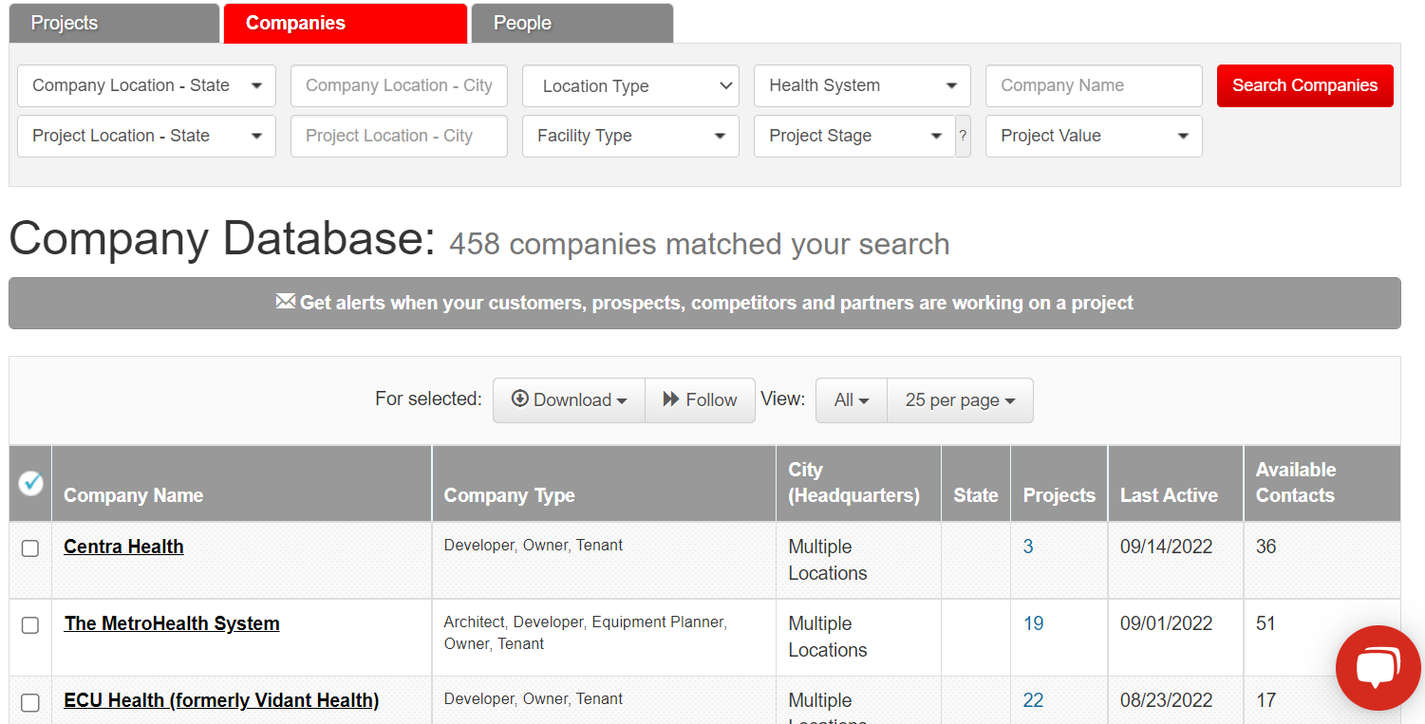
Task: Click the envelope alert icon in the banner
Action: (x=285, y=302)
